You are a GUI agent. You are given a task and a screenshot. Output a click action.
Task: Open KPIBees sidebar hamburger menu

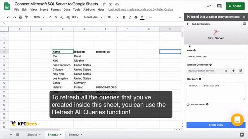click(x=245, y=24)
